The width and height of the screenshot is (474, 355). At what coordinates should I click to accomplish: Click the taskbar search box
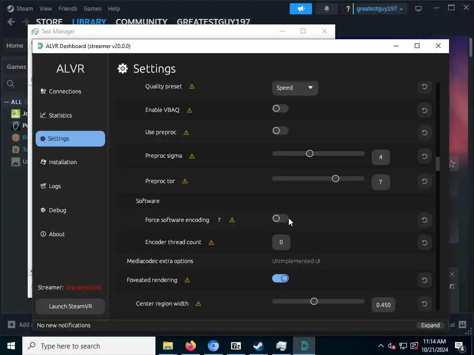tap(89, 346)
